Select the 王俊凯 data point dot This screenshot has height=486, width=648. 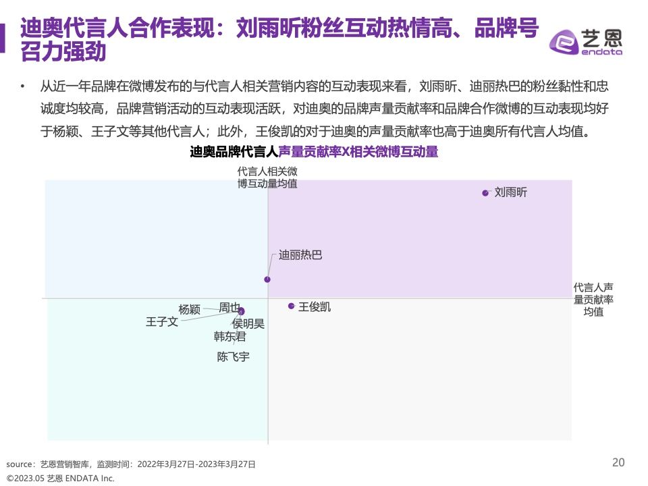click(x=292, y=306)
